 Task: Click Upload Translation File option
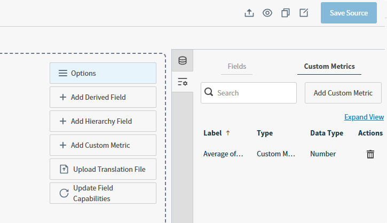click(x=103, y=169)
